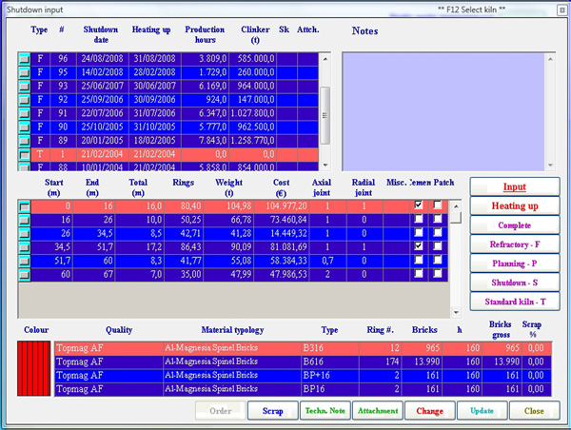The height and width of the screenshot is (430, 571).
Task: Click zones list scrollbar down arrow
Action: point(456,312)
